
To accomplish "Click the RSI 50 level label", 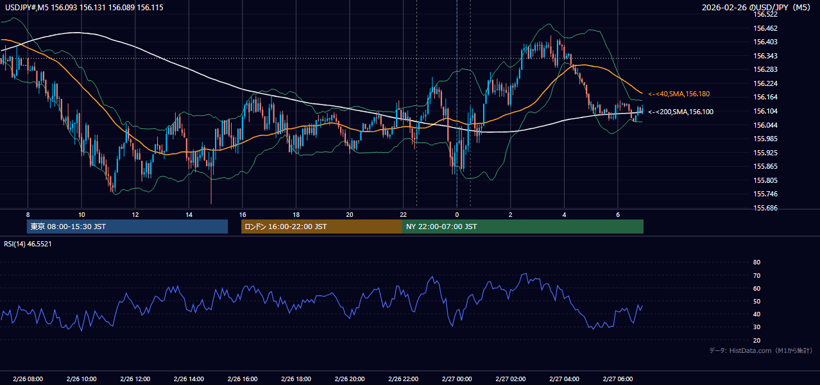I will click(756, 301).
